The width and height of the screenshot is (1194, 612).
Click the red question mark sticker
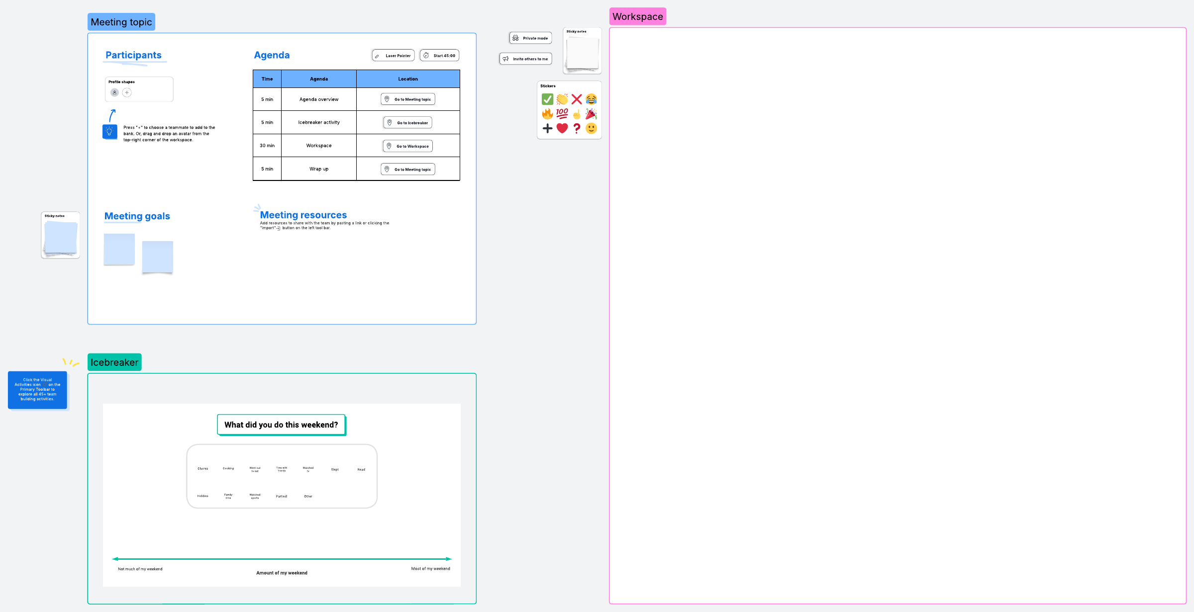point(577,128)
